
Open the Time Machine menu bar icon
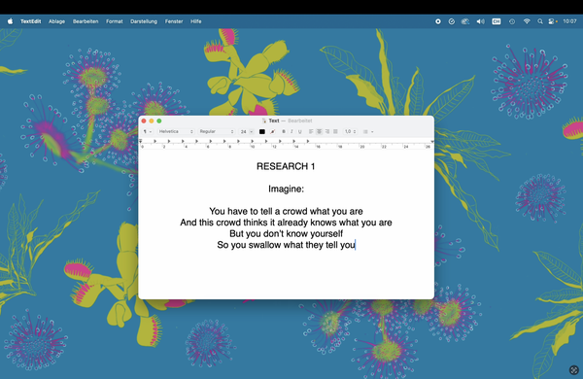click(x=512, y=21)
